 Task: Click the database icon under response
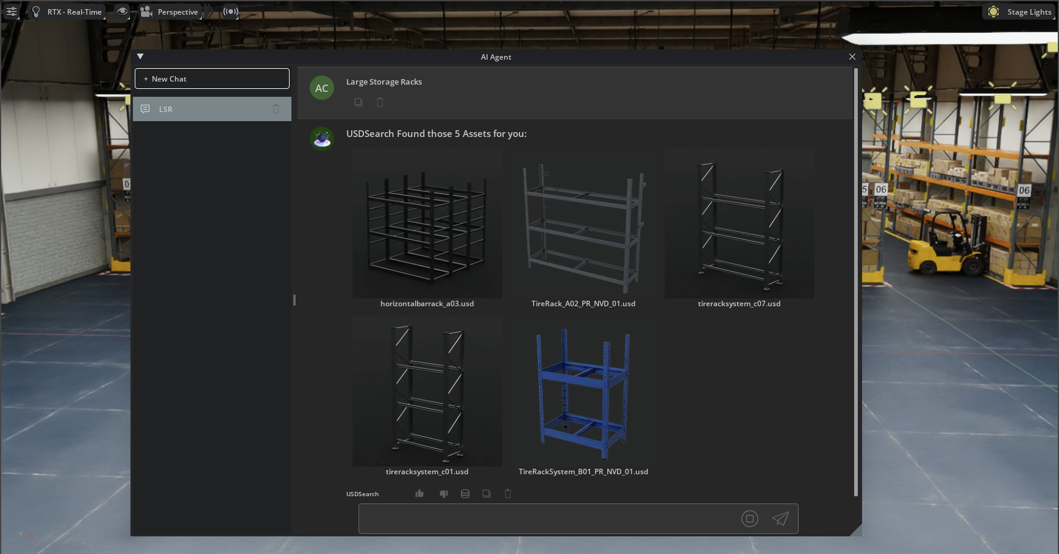tap(465, 494)
